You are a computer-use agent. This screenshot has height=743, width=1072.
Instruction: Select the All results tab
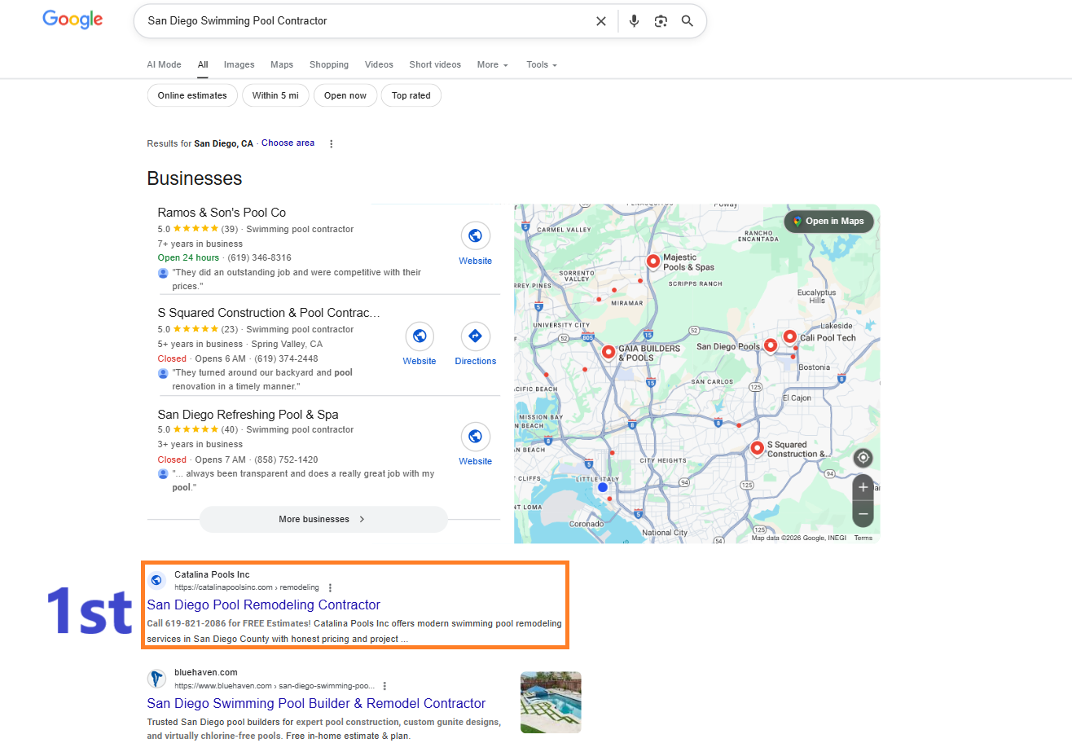[203, 64]
